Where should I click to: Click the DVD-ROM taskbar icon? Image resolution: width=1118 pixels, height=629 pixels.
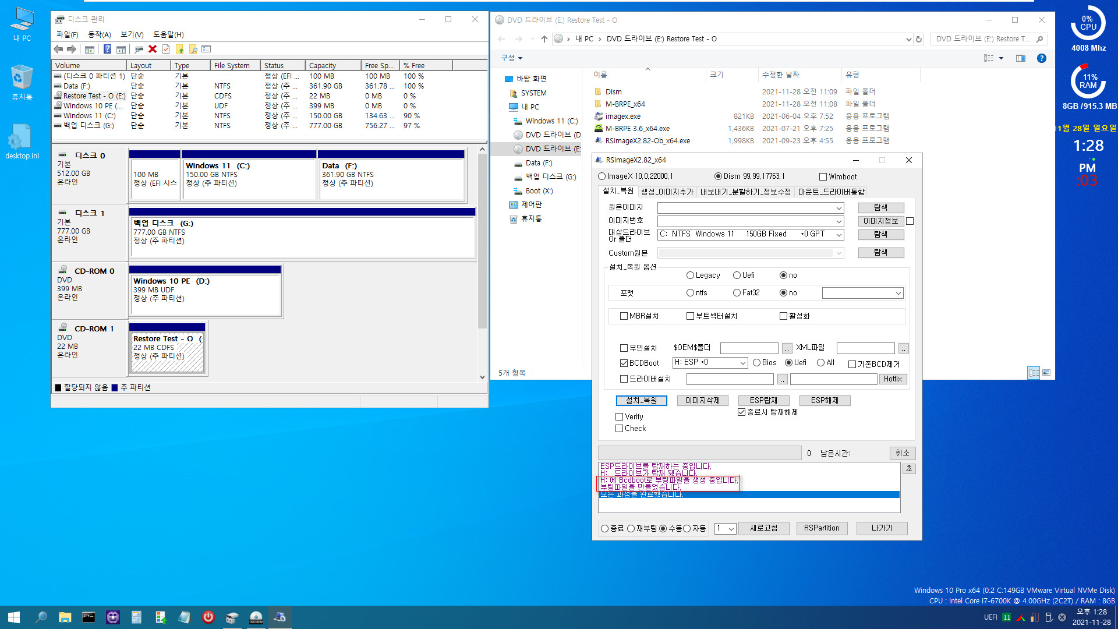(256, 617)
